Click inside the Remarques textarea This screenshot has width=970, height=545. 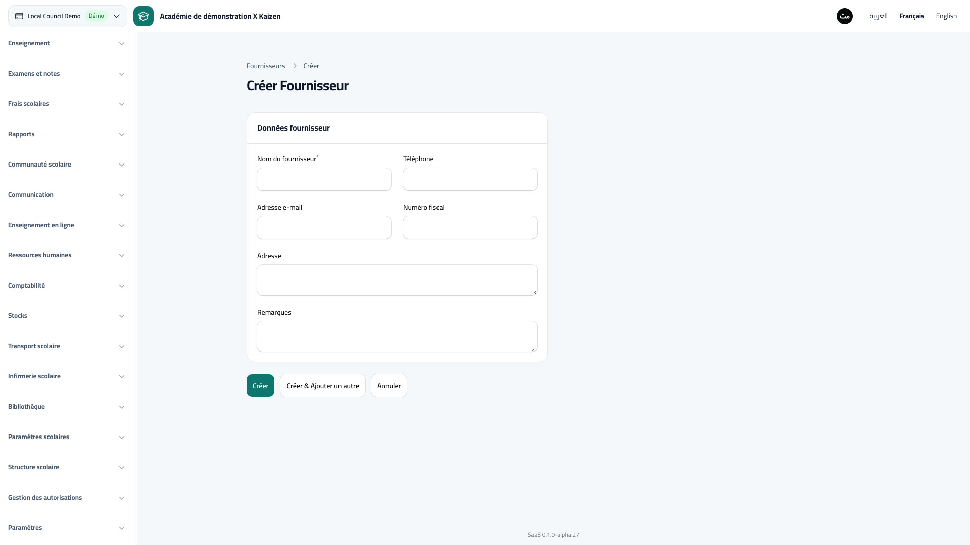(397, 337)
